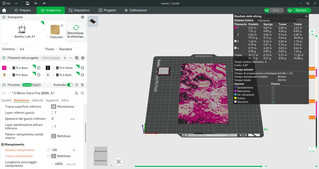
Task: Open the compare presets icon
Action: (82, 85)
